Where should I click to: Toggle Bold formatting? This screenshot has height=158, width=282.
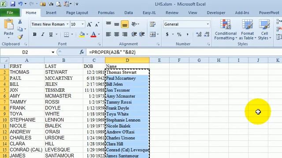[x=34, y=34]
